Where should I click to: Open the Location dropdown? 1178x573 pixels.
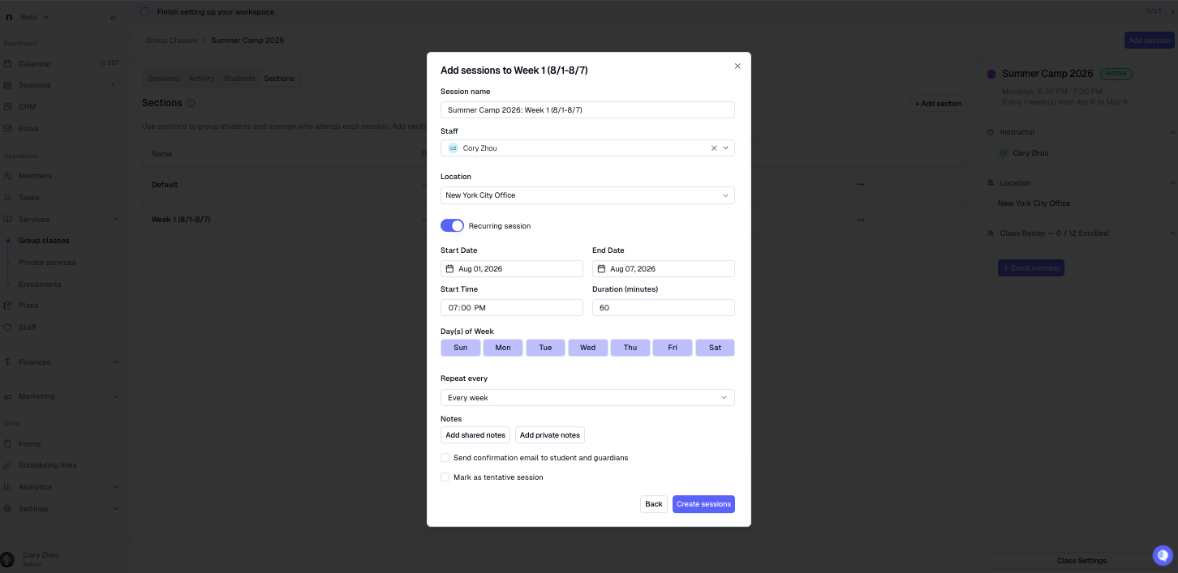tap(587, 195)
